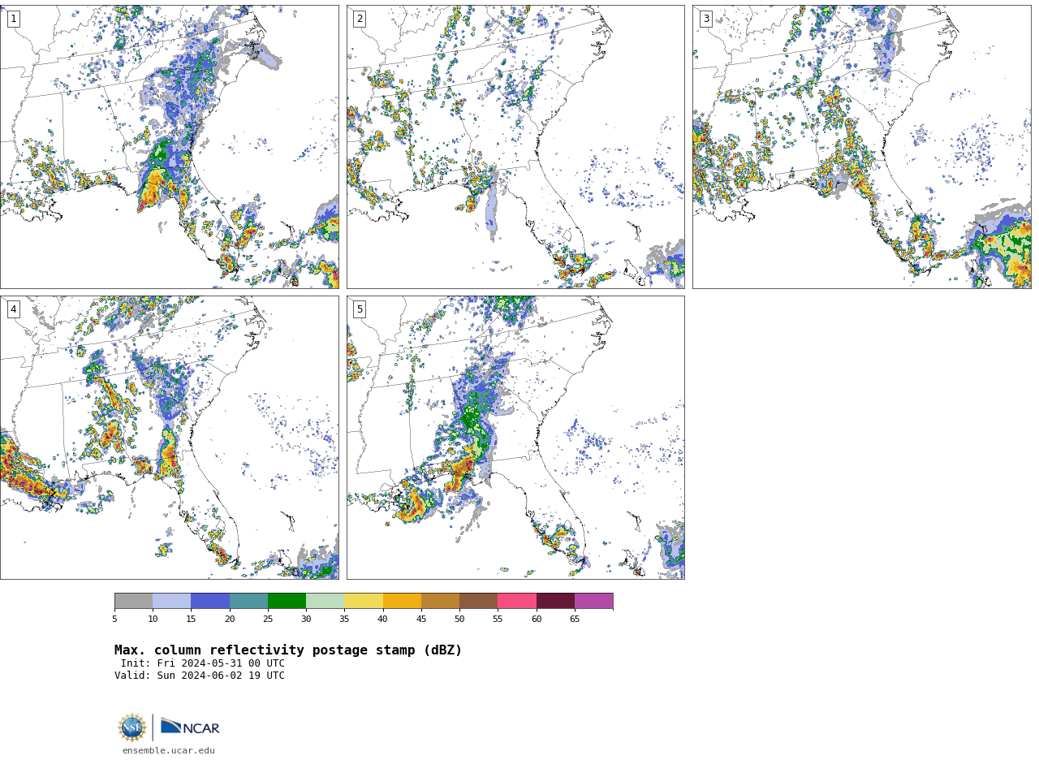Click the colorbar tick label 30
The height and width of the screenshot is (760, 1039).
[306, 620]
